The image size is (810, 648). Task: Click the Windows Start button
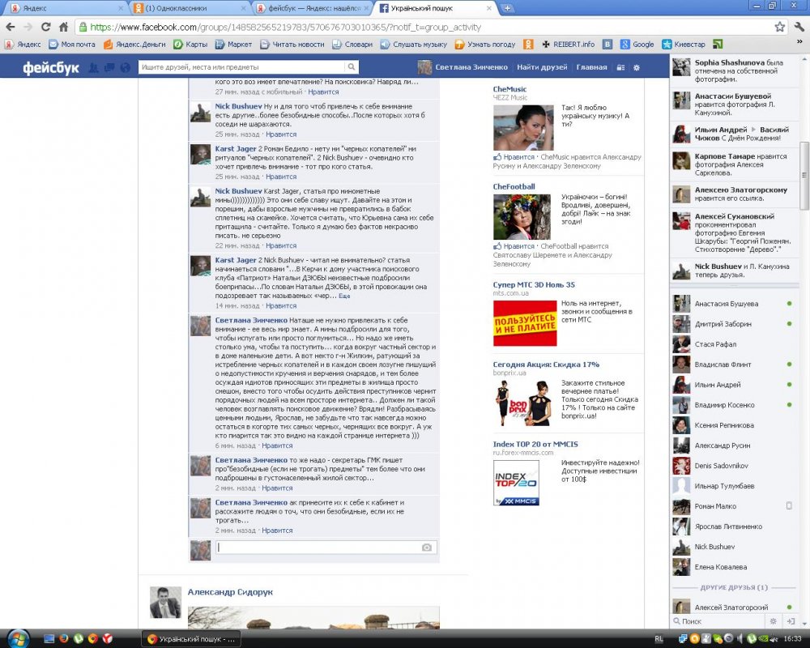[19, 638]
